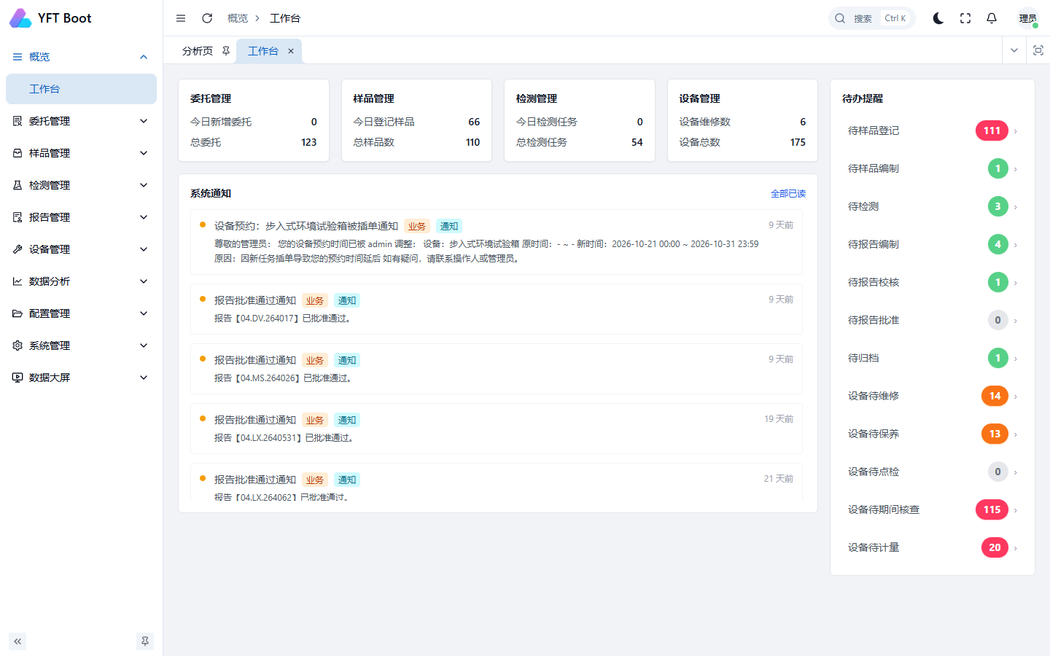Open tab list dropdown arrow
Viewport: 1050px width, 656px height.
point(1014,50)
